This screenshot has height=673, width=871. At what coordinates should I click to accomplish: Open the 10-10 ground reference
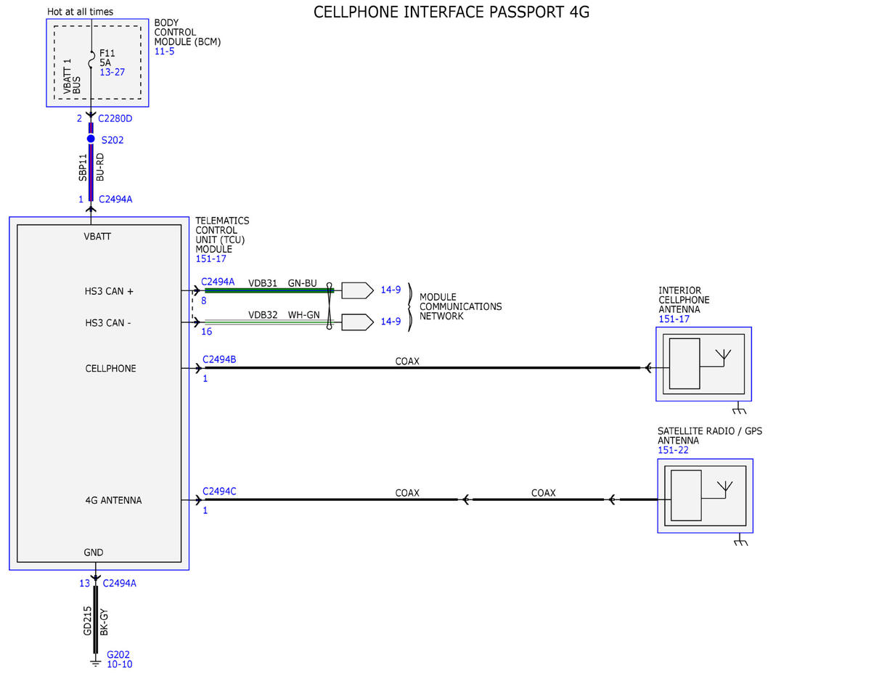point(119,664)
